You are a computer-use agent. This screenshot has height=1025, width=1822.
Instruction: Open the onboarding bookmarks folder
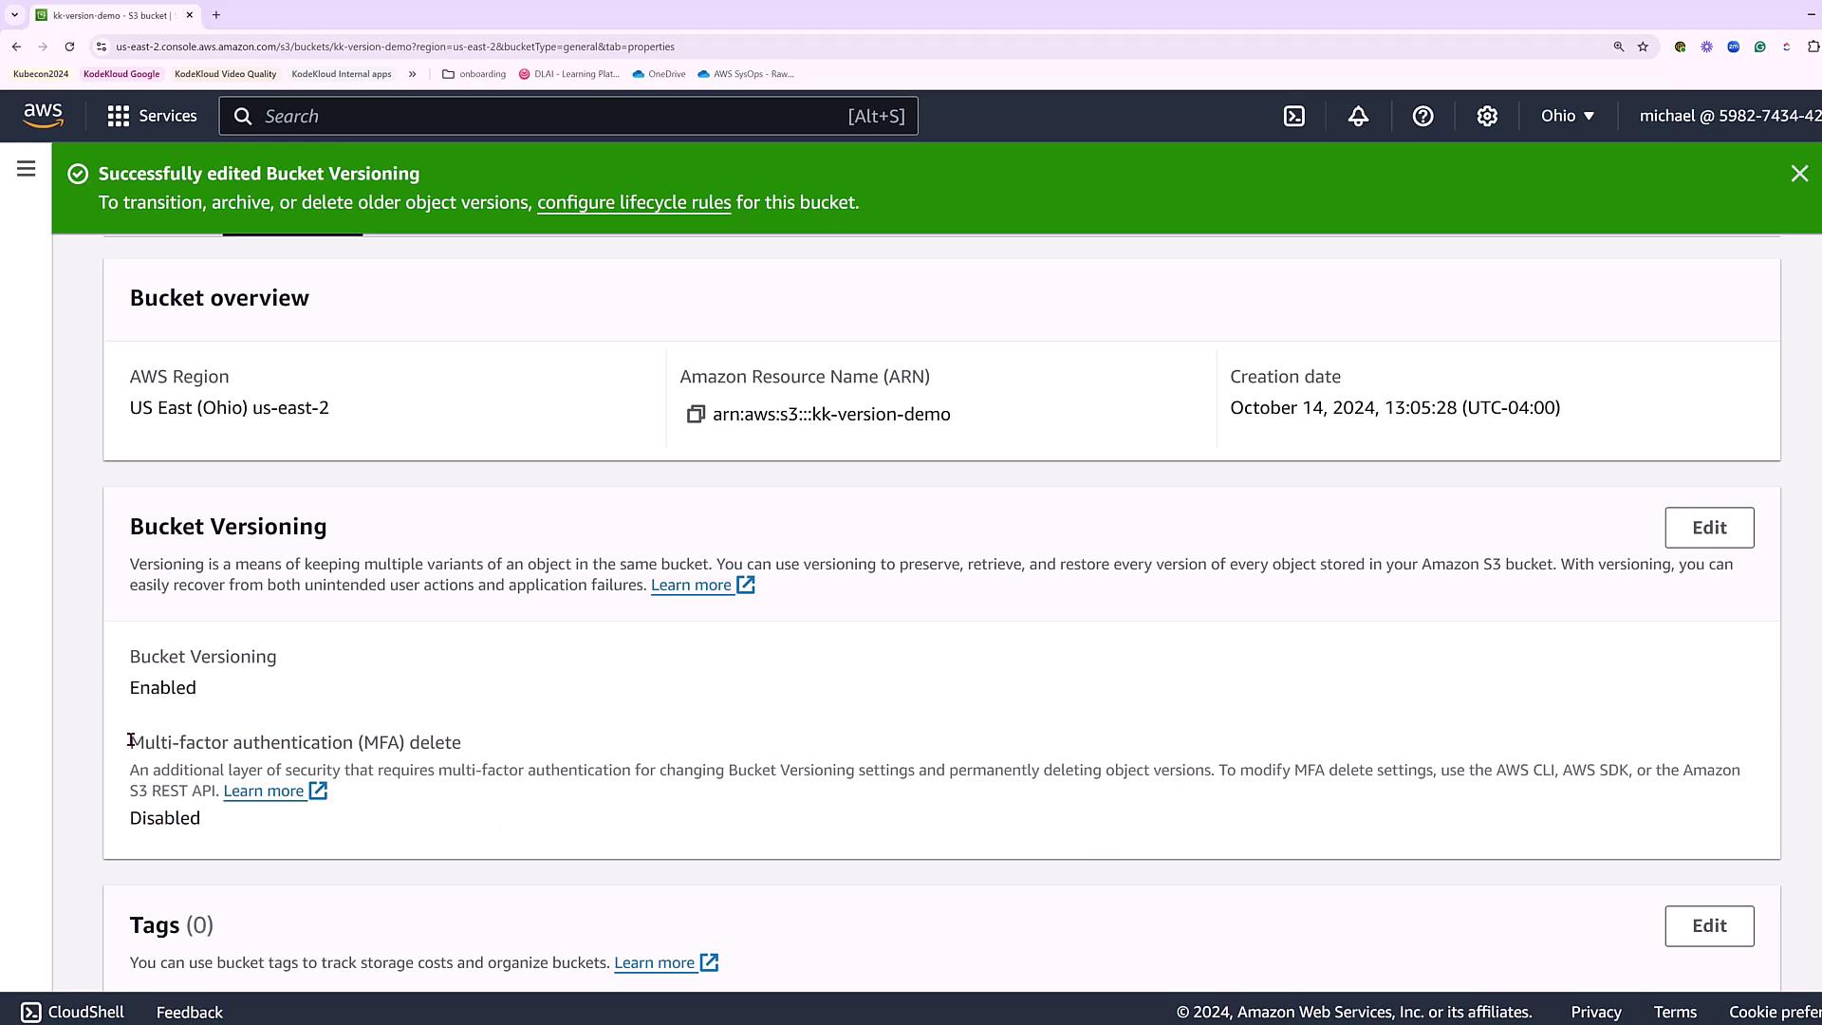(x=474, y=74)
